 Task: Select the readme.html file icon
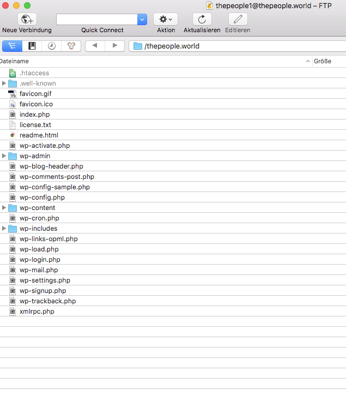tap(13, 135)
